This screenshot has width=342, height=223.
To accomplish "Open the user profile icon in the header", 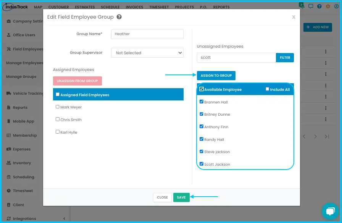I will (x=337, y=6).
